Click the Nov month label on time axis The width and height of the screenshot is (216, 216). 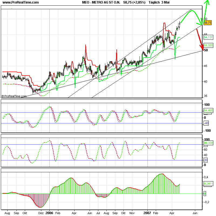coord(132,213)
